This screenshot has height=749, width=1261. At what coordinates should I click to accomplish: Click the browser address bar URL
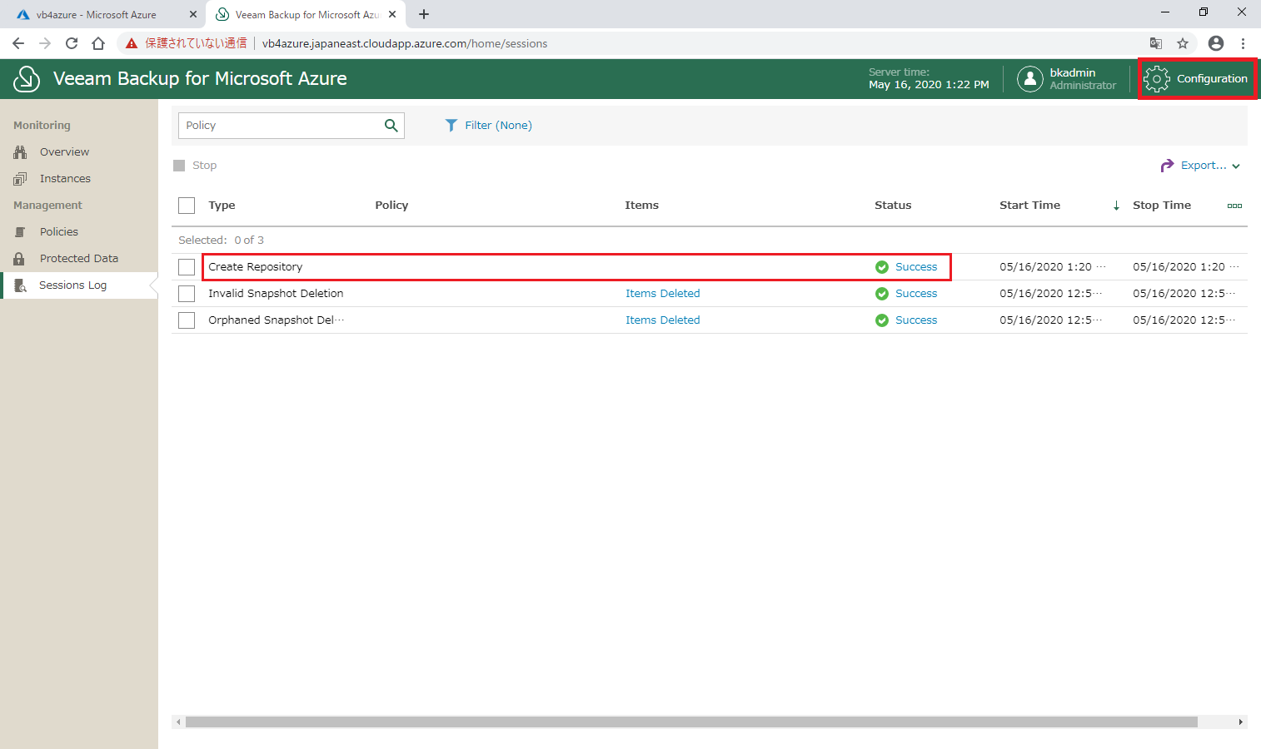(x=405, y=43)
